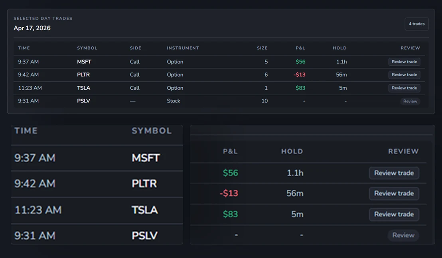Click the small Review button in the PSLV Stock row

point(410,101)
